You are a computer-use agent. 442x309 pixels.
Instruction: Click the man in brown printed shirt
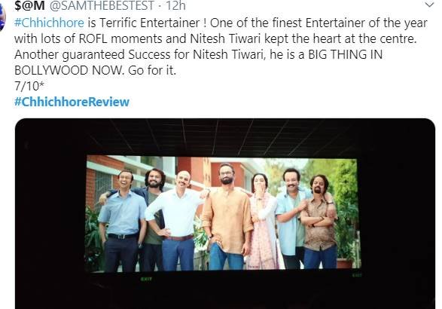tap(319, 222)
